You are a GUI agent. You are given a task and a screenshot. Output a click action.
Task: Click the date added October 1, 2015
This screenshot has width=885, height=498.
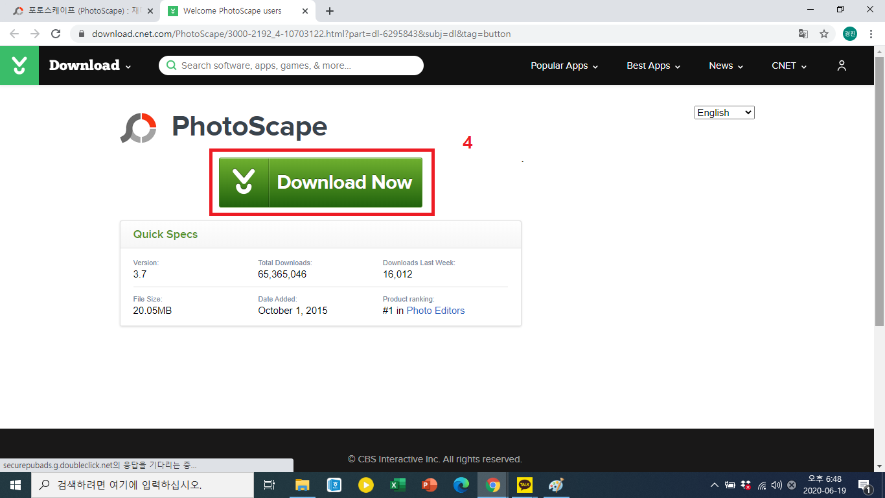pyautogui.click(x=293, y=311)
